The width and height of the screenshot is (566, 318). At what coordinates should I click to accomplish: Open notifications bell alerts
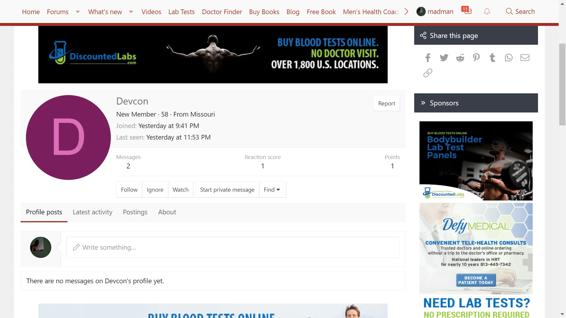[x=487, y=11]
